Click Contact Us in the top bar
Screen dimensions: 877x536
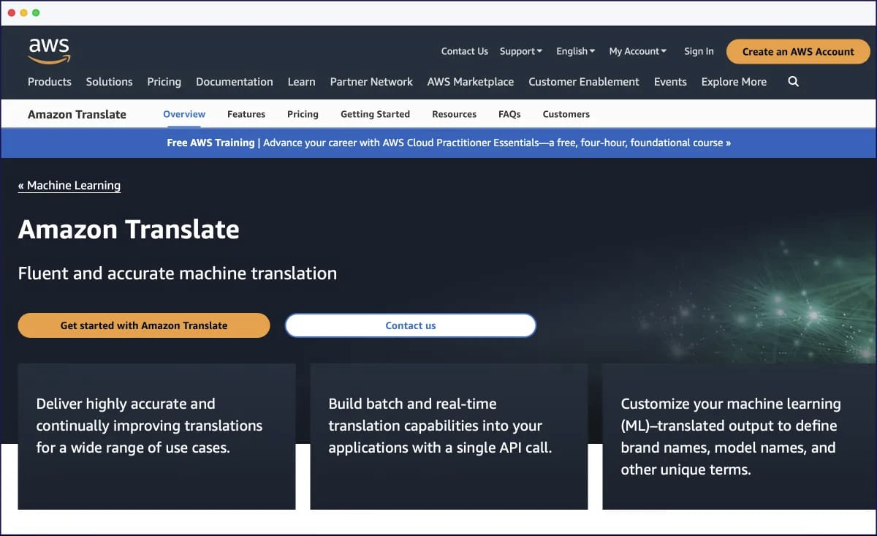464,51
